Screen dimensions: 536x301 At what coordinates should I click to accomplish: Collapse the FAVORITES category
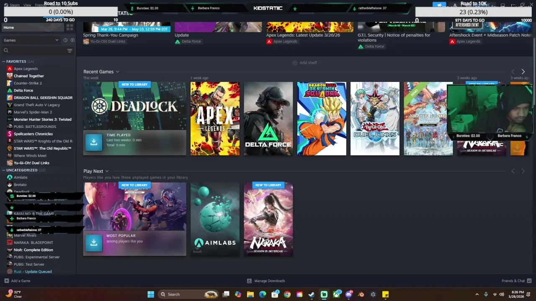coord(4,61)
